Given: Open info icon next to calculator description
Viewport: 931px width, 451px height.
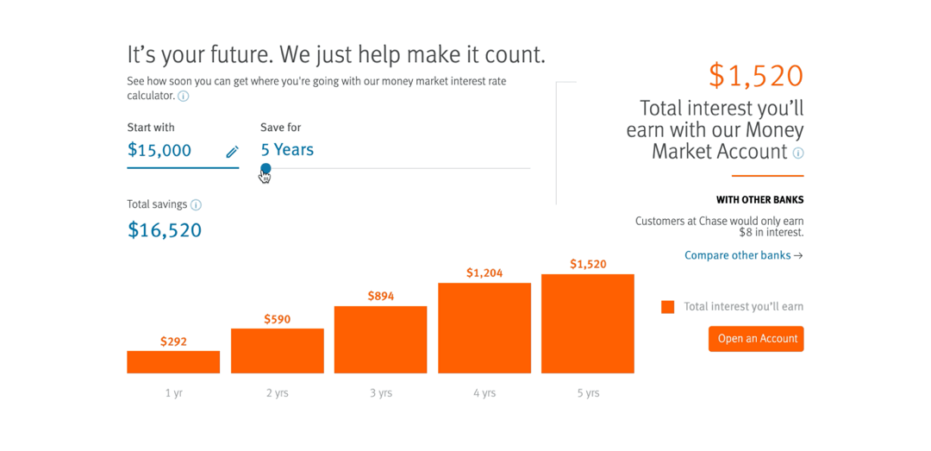Looking at the screenshot, I should pyautogui.click(x=183, y=96).
